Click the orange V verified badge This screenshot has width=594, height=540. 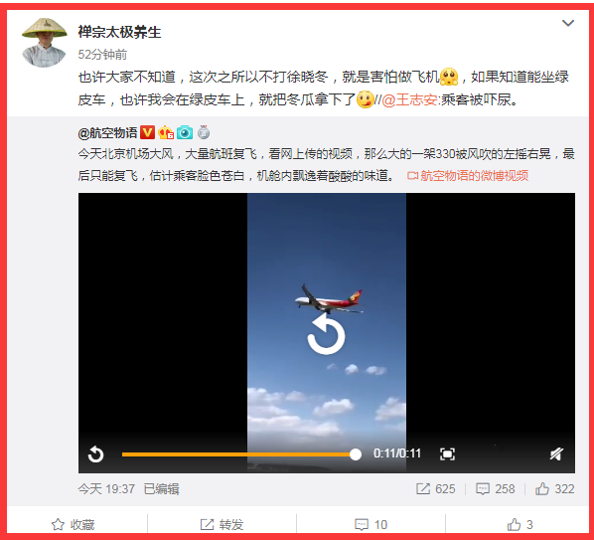tap(147, 132)
